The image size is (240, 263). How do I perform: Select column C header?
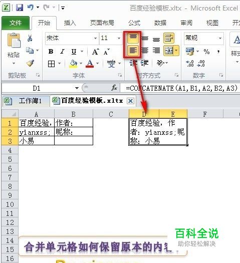tap(111, 114)
